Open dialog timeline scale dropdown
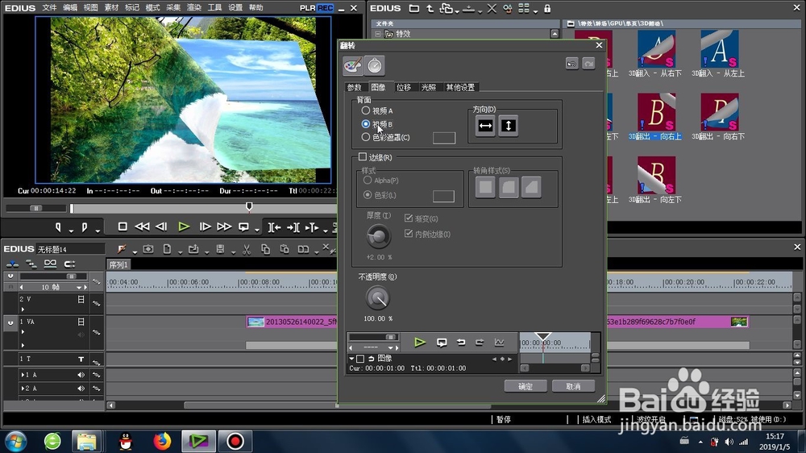 coord(390,347)
